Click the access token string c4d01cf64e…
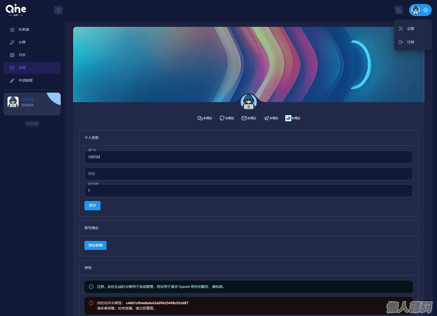This screenshot has height=316, width=437. 157,303
